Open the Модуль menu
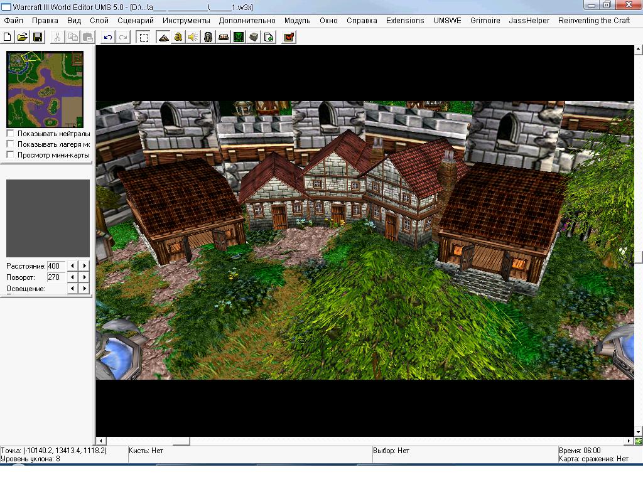This screenshot has width=643, height=482. tap(297, 21)
